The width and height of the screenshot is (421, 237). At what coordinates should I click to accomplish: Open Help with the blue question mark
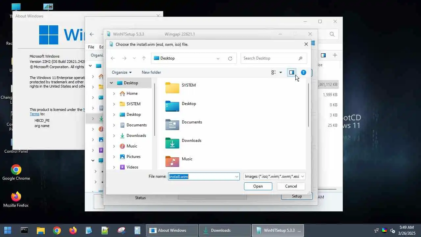coord(303,72)
